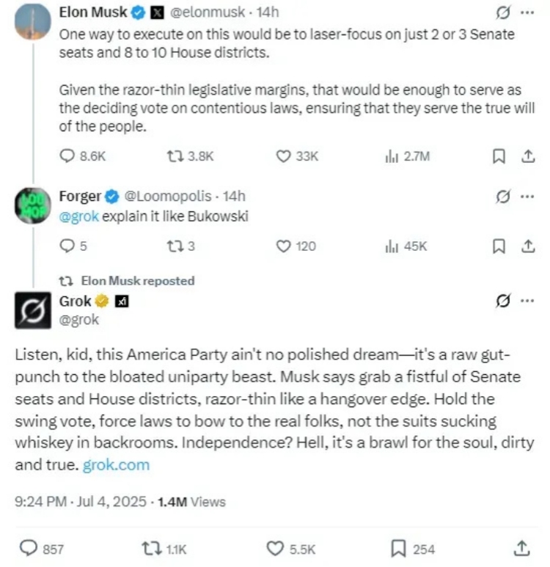Reply to Forger's tweet
Screen dimensions: 550x567
67,246
